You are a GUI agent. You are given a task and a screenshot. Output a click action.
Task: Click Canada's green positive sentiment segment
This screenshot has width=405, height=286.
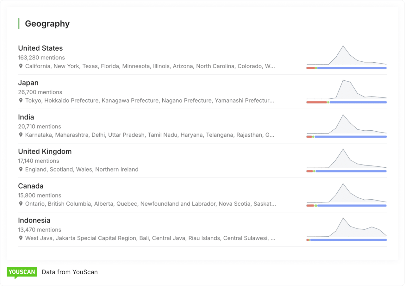coord(316,206)
